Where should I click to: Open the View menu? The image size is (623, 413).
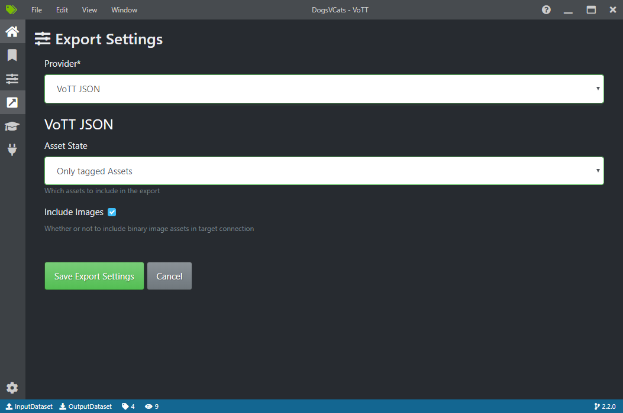[89, 10]
